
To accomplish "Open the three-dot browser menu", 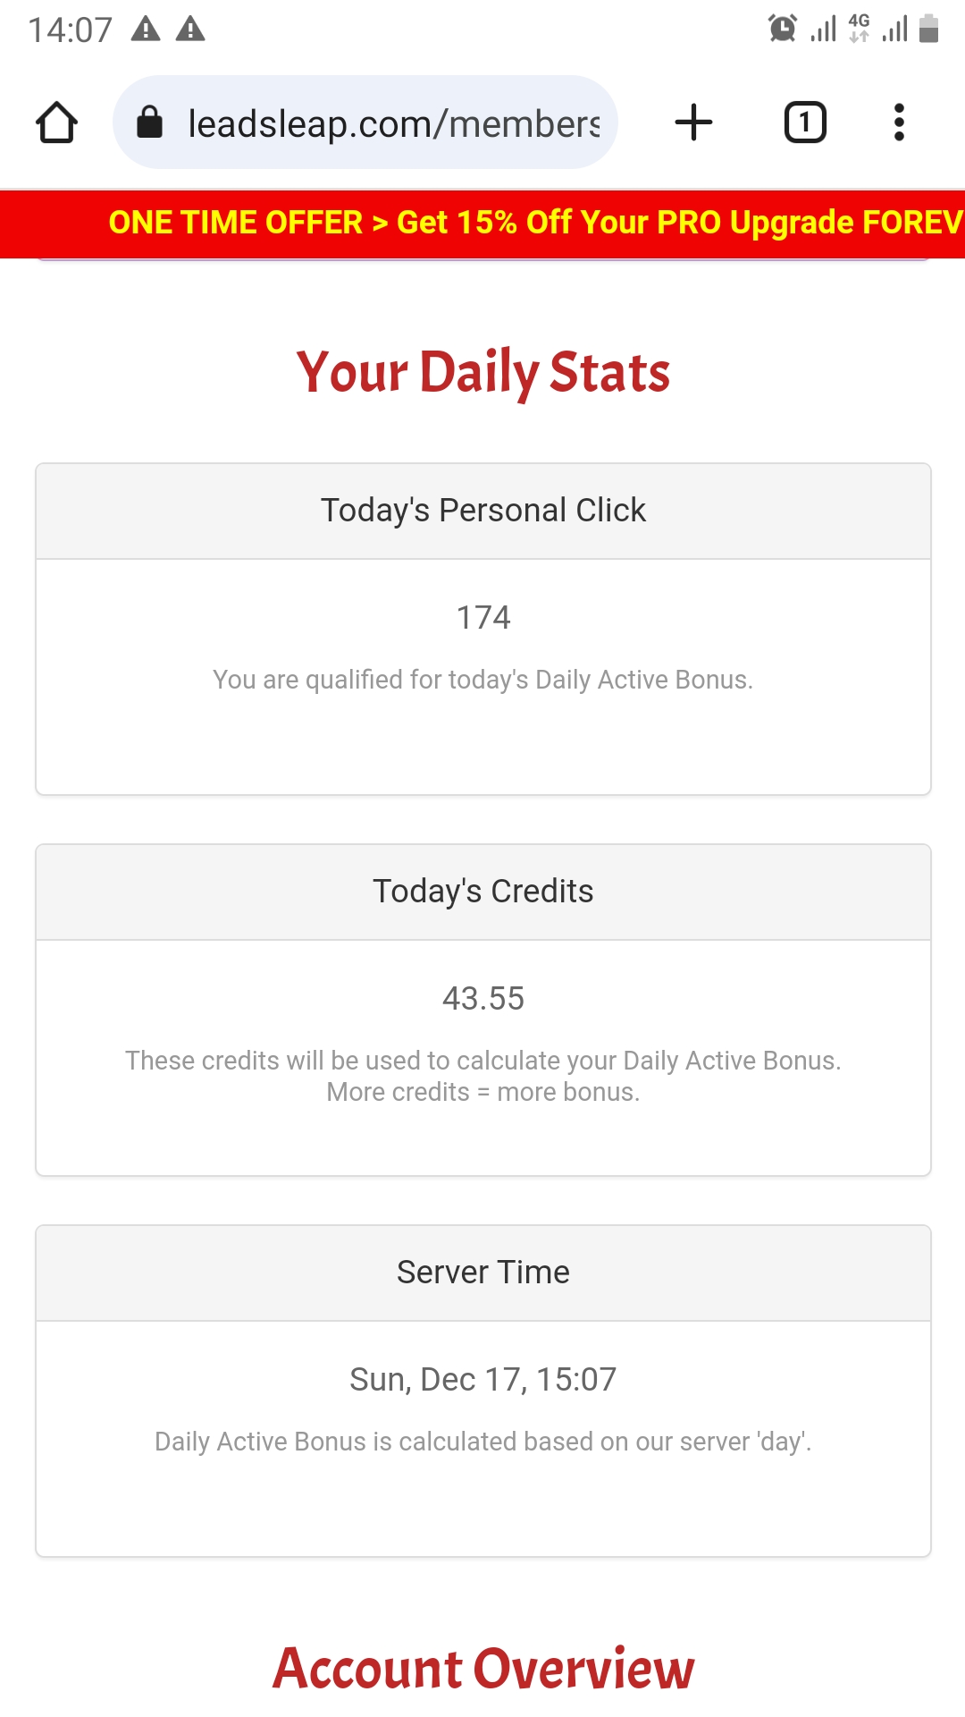I will pyautogui.click(x=899, y=123).
